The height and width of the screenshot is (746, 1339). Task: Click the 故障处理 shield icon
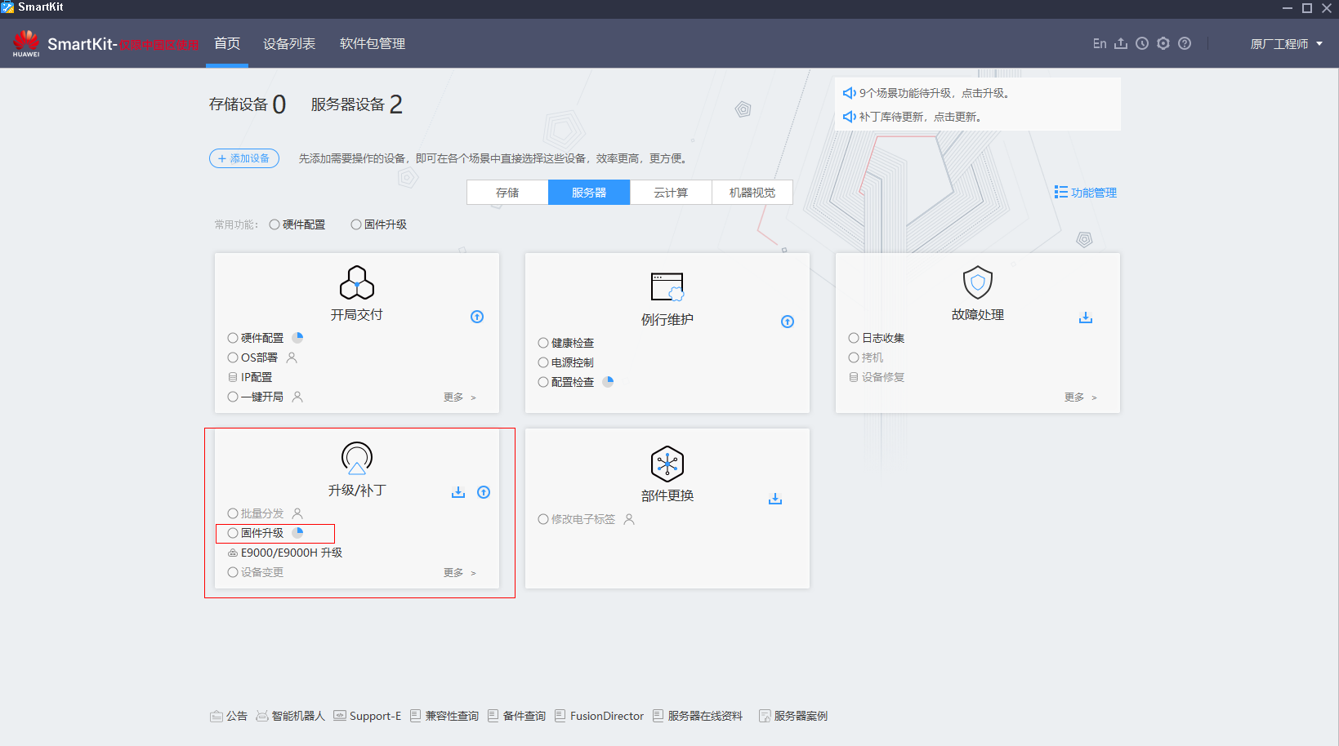point(978,282)
